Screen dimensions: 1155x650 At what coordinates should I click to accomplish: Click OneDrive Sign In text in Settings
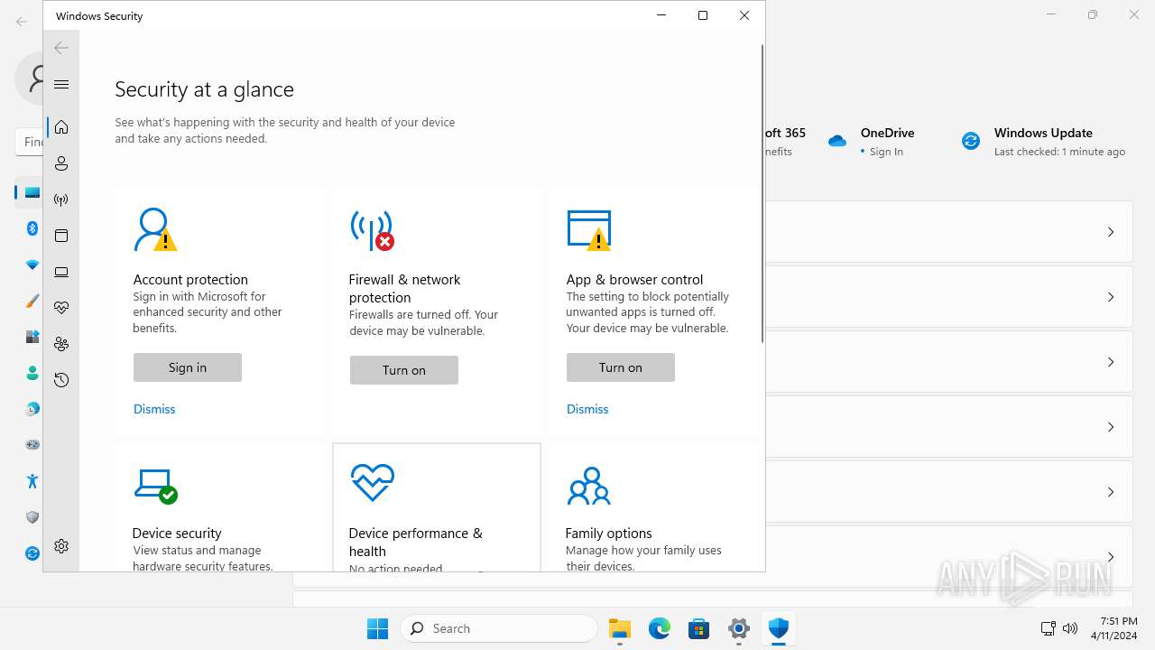click(x=886, y=152)
